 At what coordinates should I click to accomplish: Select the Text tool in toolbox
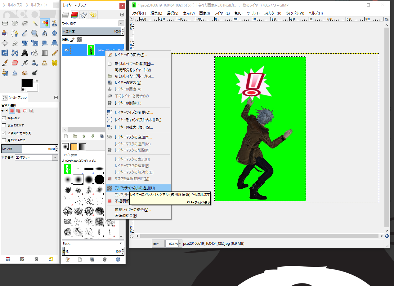(25, 53)
